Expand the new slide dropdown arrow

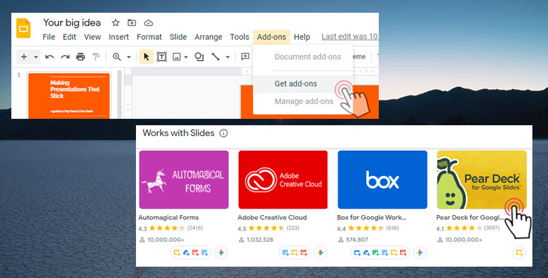(x=35, y=57)
